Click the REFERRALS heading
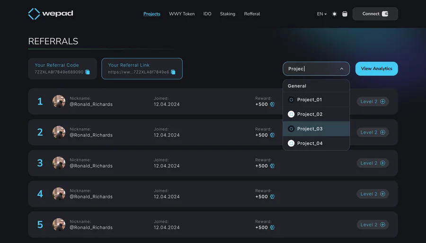This screenshot has width=426, height=243. pyautogui.click(x=53, y=41)
